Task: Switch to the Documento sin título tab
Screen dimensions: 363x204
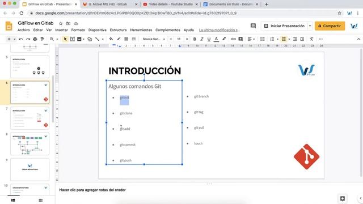Action: [x=231, y=4]
